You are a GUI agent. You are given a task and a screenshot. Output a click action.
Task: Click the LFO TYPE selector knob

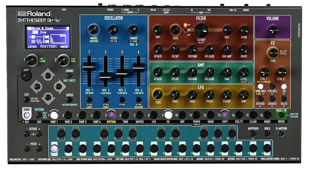coord(157,94)
